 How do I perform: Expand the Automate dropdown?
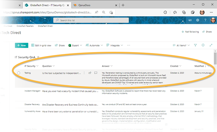click(94, 45)
